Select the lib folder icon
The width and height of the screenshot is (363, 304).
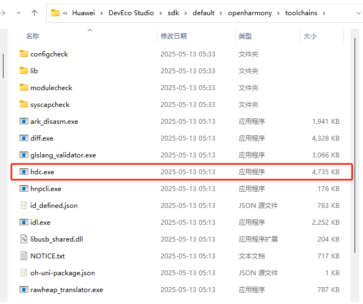click(x=24, y=71)
